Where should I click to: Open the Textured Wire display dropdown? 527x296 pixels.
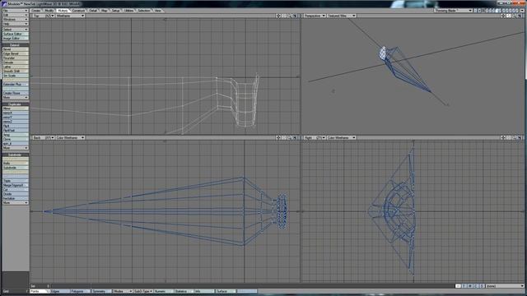(x=341, y=16)
